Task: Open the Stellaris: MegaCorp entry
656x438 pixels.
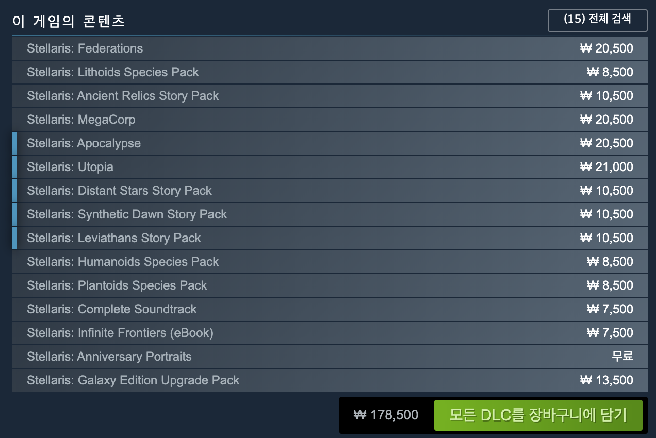Action: (81, 120)
